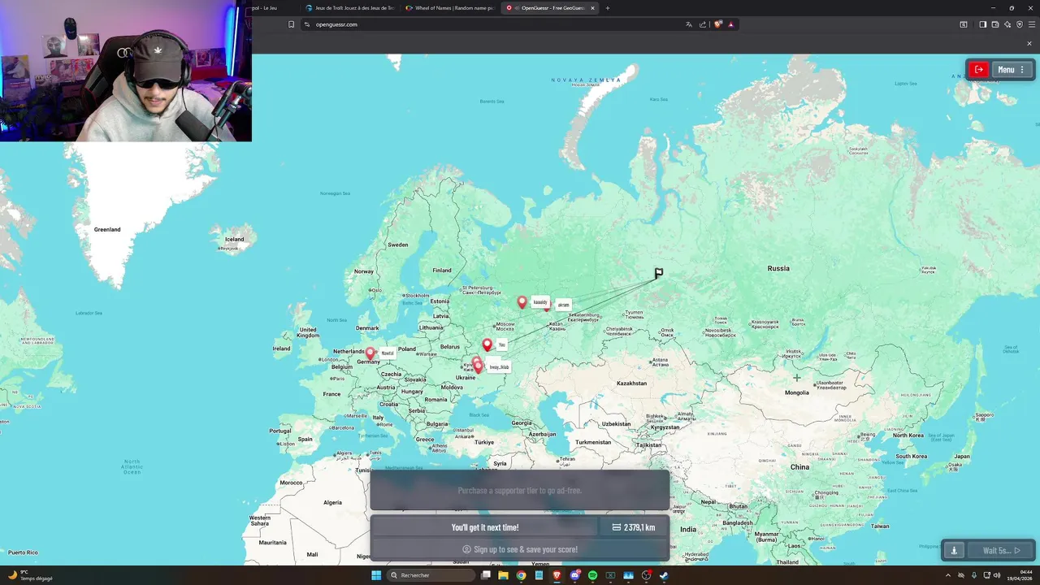This screenshot has width=1040, height=585.
Task: Click the Sweden label on the map
Action: 398,245
